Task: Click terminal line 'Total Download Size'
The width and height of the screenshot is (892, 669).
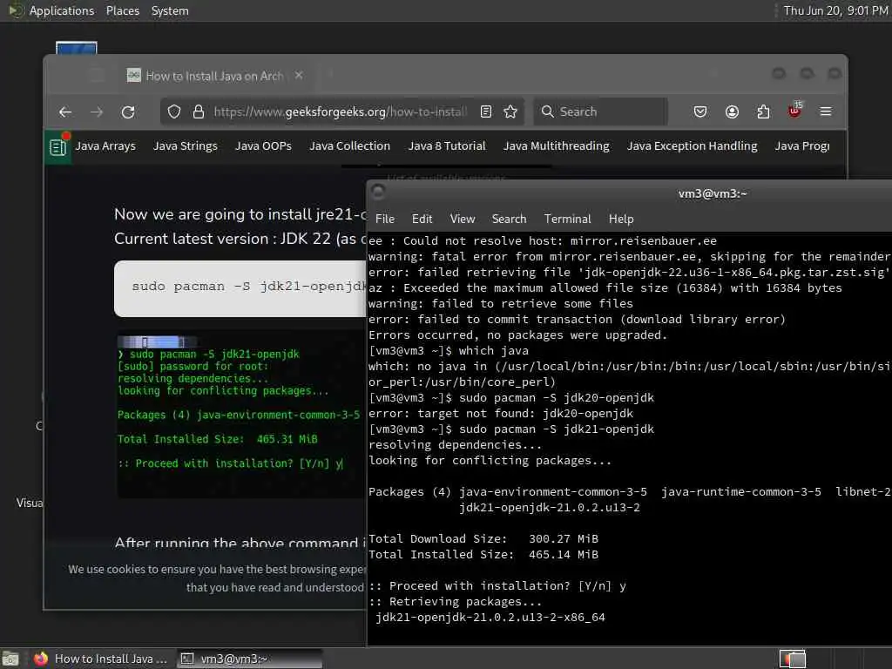Action: pos(483,538)
